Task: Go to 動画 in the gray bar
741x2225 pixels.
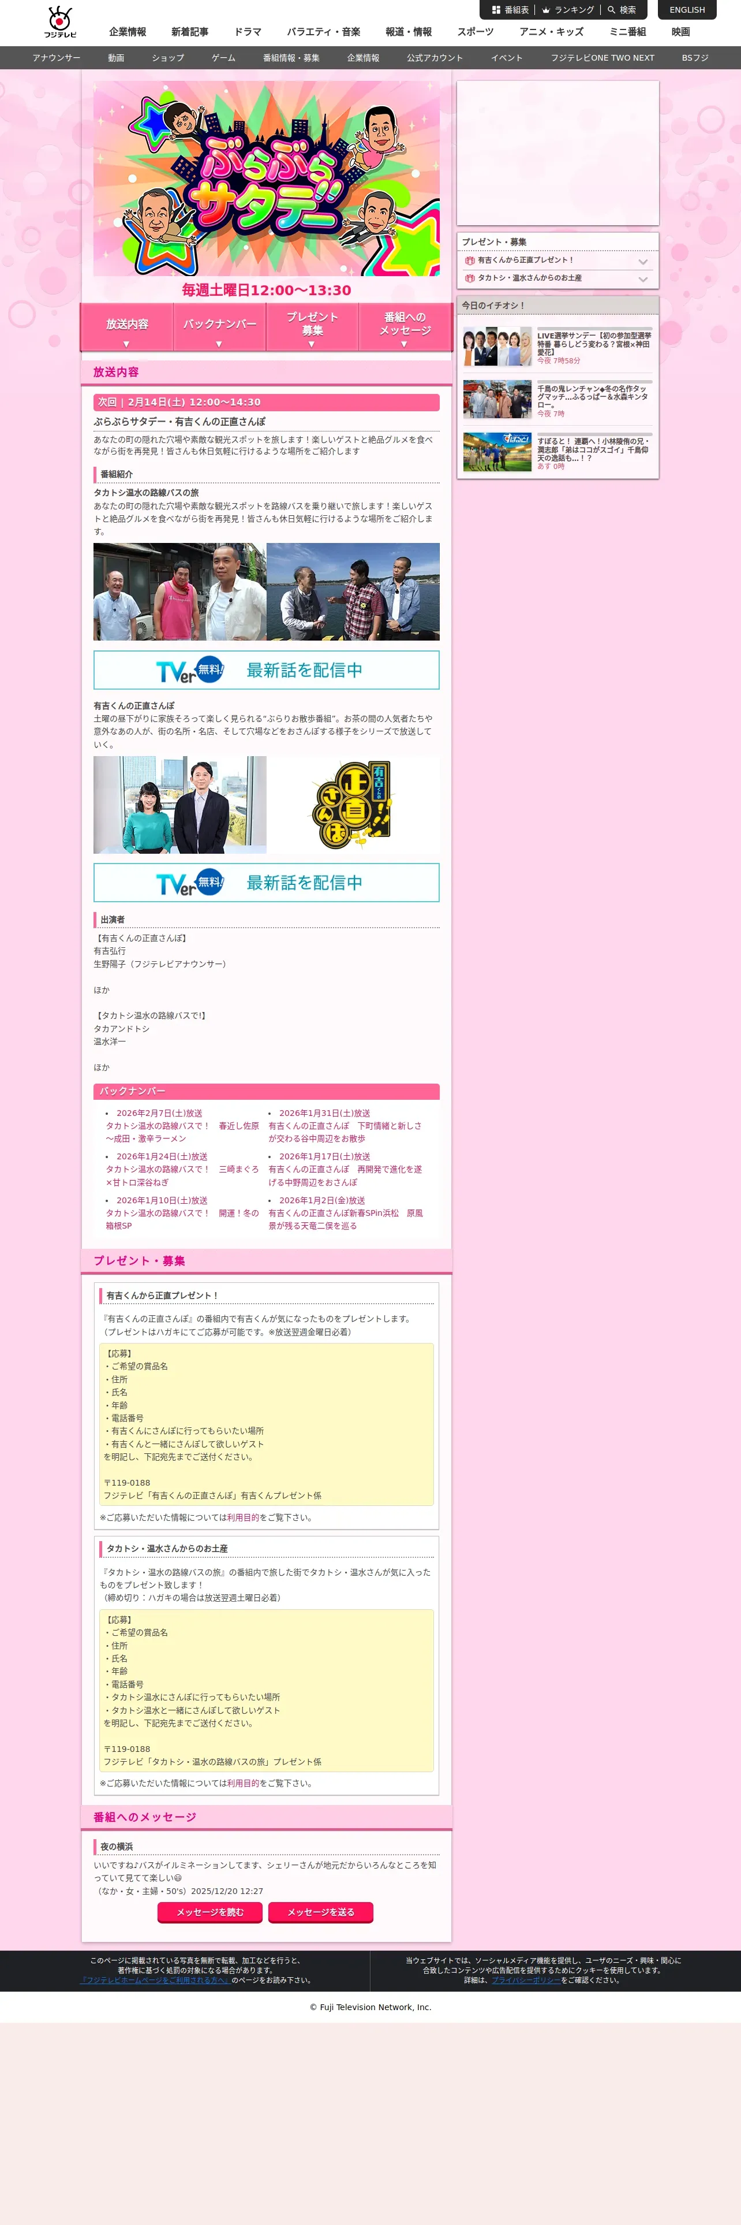Action: click(x=115, y=58)
